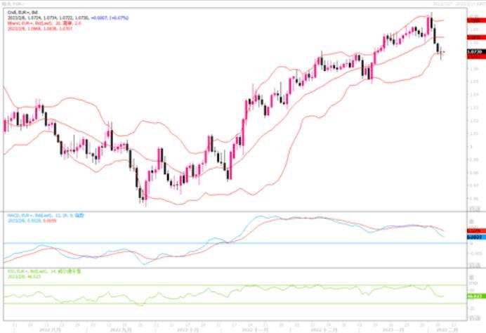Click the blue MACD signal value tag
The width and height of the screenshot is (486, 333).
click(473, 237)
